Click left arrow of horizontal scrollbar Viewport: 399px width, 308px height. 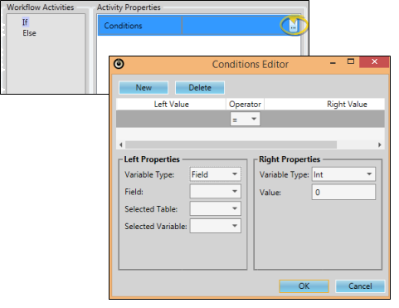(x=121, y=144)
